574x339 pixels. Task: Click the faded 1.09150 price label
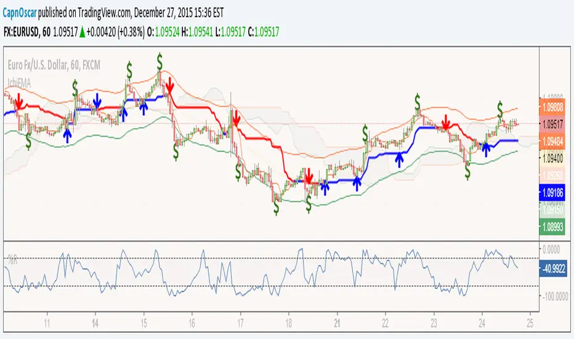click(x=552, y=210)
